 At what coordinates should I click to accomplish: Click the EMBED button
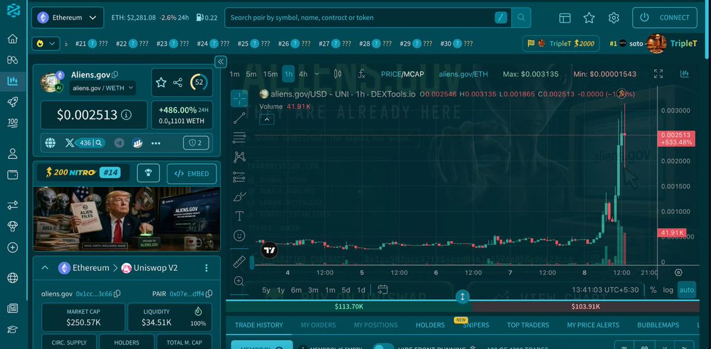point(192,174)
